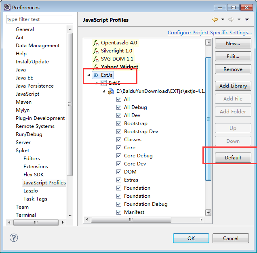Click profile list vertical scrollbar thumb
The width and height of the screenshot is (257, 253).
tap(208, 119)
